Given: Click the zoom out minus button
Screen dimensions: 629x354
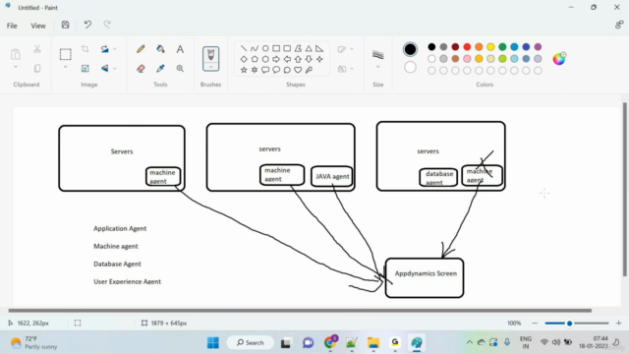Looking at the screenshot, I should pyautogui.click(x=535, y=324).
